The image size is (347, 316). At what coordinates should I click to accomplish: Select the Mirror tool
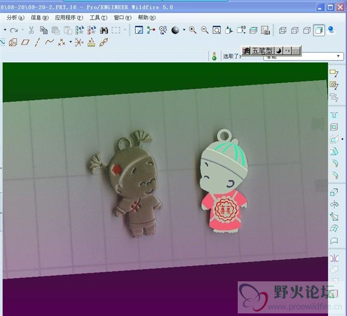tap(334, 258)
